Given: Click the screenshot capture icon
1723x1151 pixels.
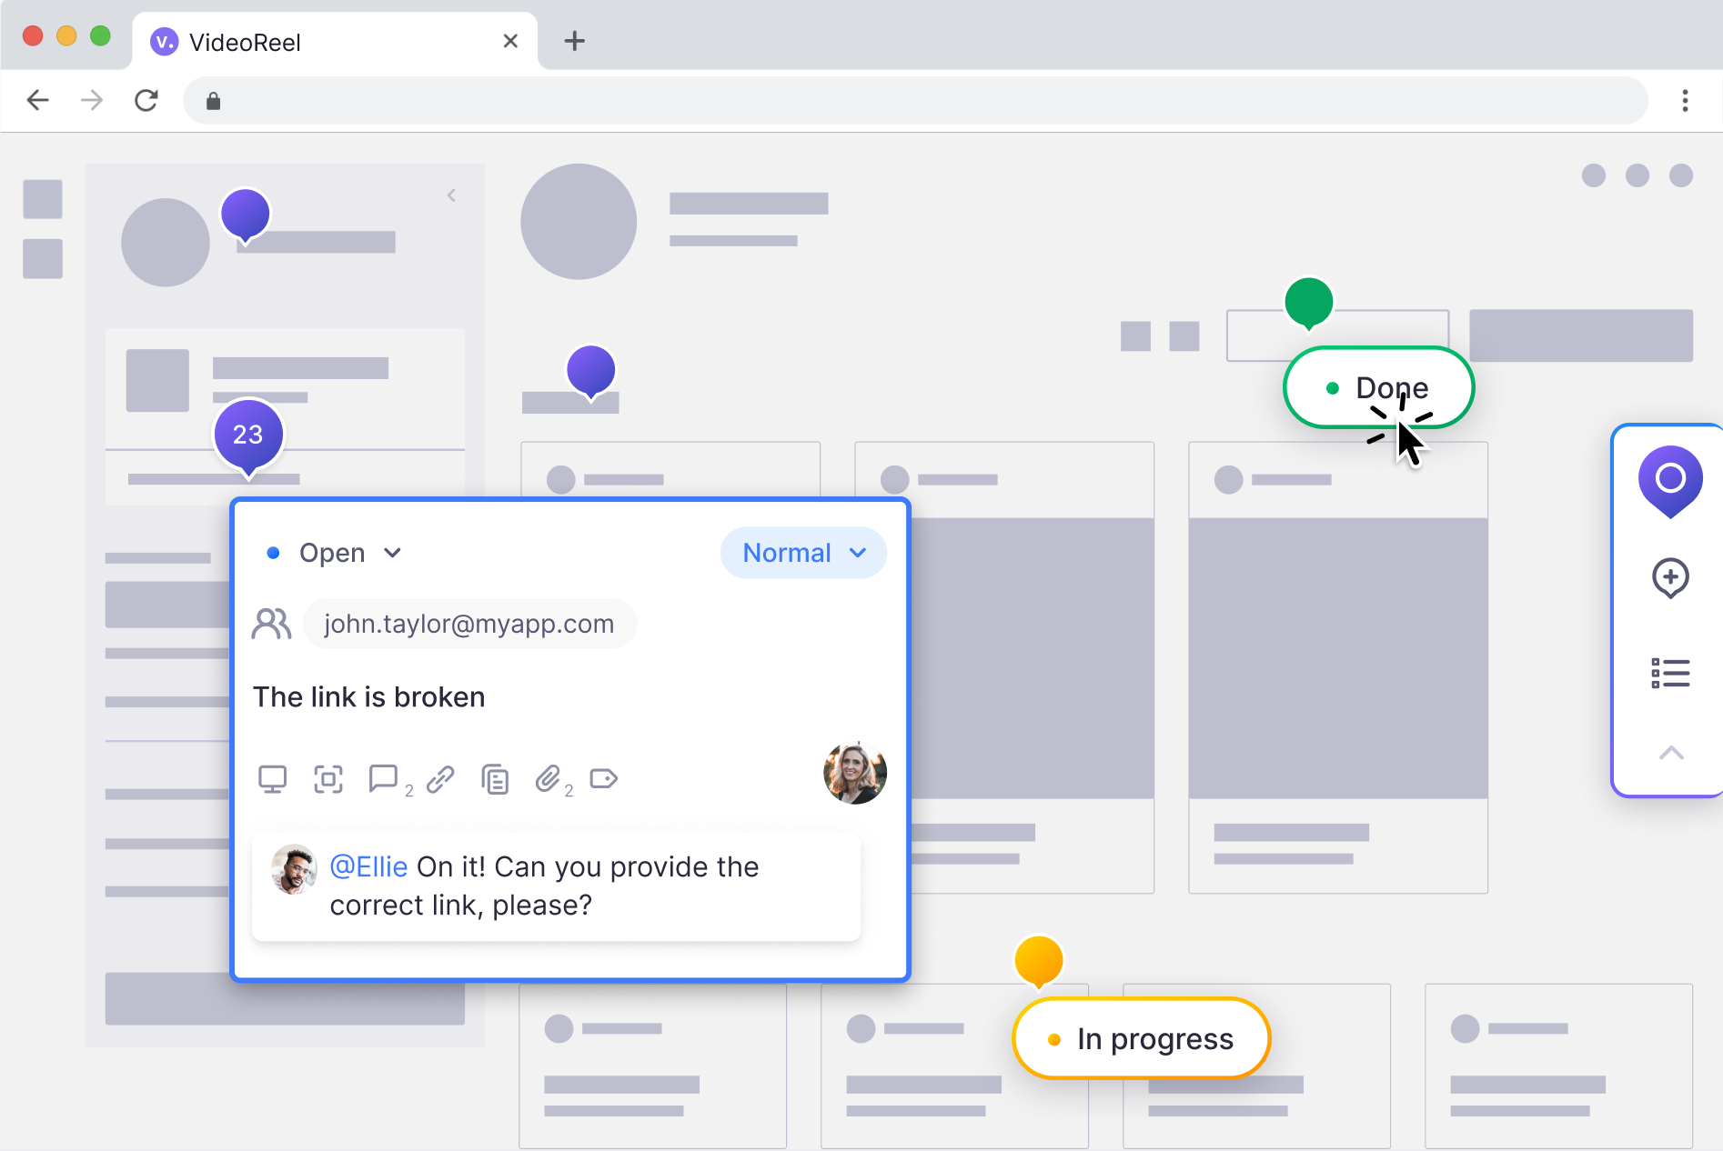Looking at the screenshot, I should [328, 779].
